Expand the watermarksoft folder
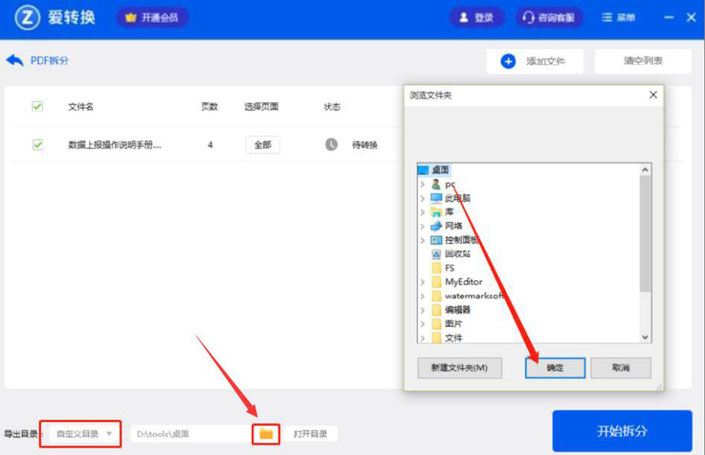 click(x=423, y=296)
